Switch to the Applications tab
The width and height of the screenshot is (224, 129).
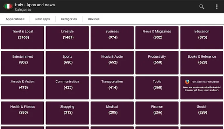15,19
